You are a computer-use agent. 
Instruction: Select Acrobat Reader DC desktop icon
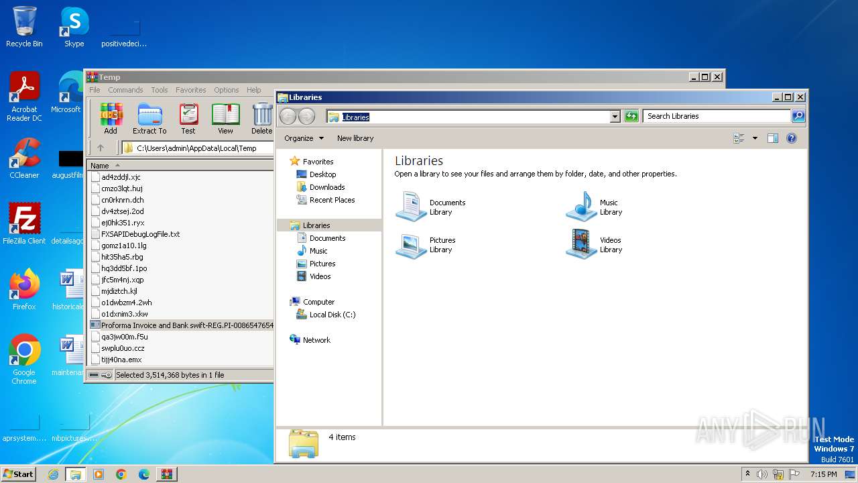24,97
